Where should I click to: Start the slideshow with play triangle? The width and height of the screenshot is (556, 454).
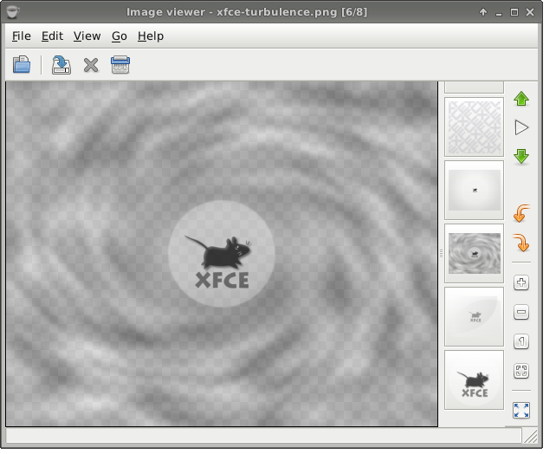pyautogui.click(x=521, y=127)
